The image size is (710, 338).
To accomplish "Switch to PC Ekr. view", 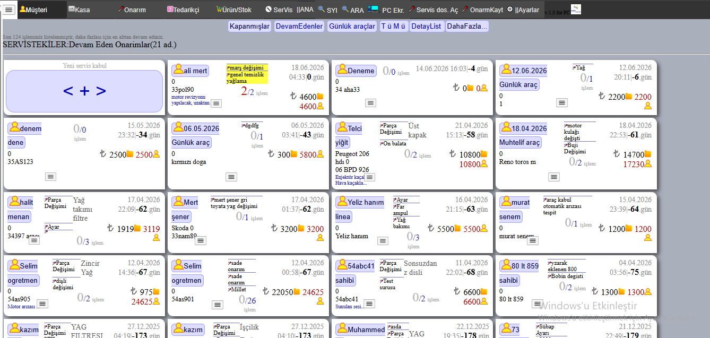I will coord(386,10).
